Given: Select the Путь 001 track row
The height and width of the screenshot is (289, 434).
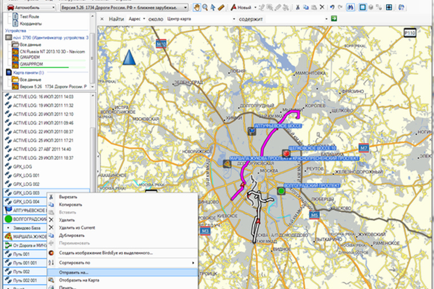Looking at the screenshot, I should pyautogui.click(x=25, y=254).
